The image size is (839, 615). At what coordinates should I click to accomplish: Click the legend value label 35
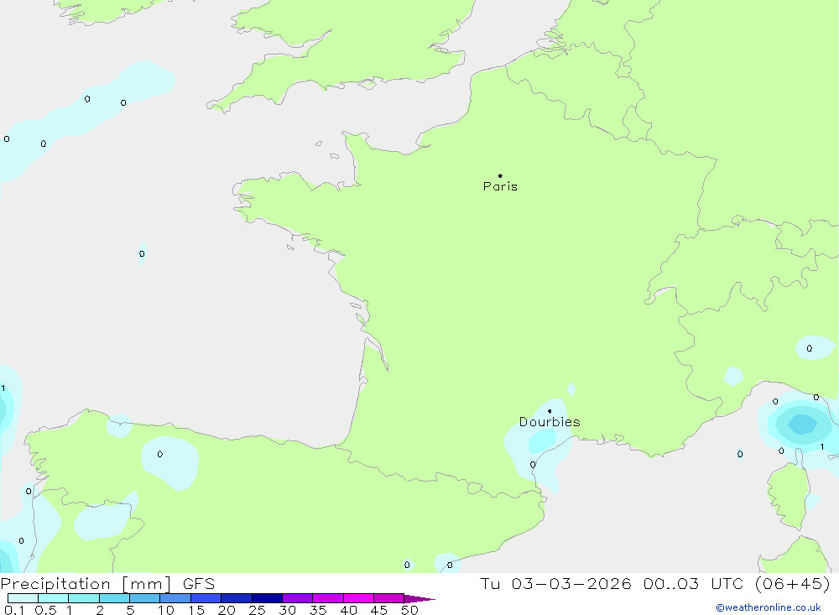click(x=318, y=610)
